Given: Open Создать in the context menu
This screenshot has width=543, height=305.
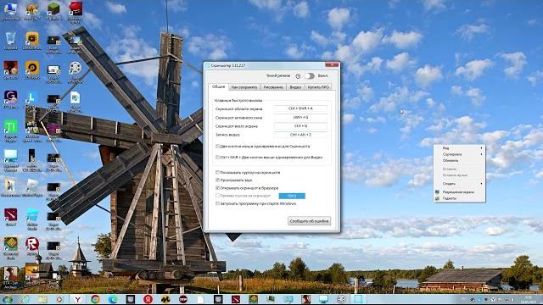Looking at the screenshot, I should 459,184.
